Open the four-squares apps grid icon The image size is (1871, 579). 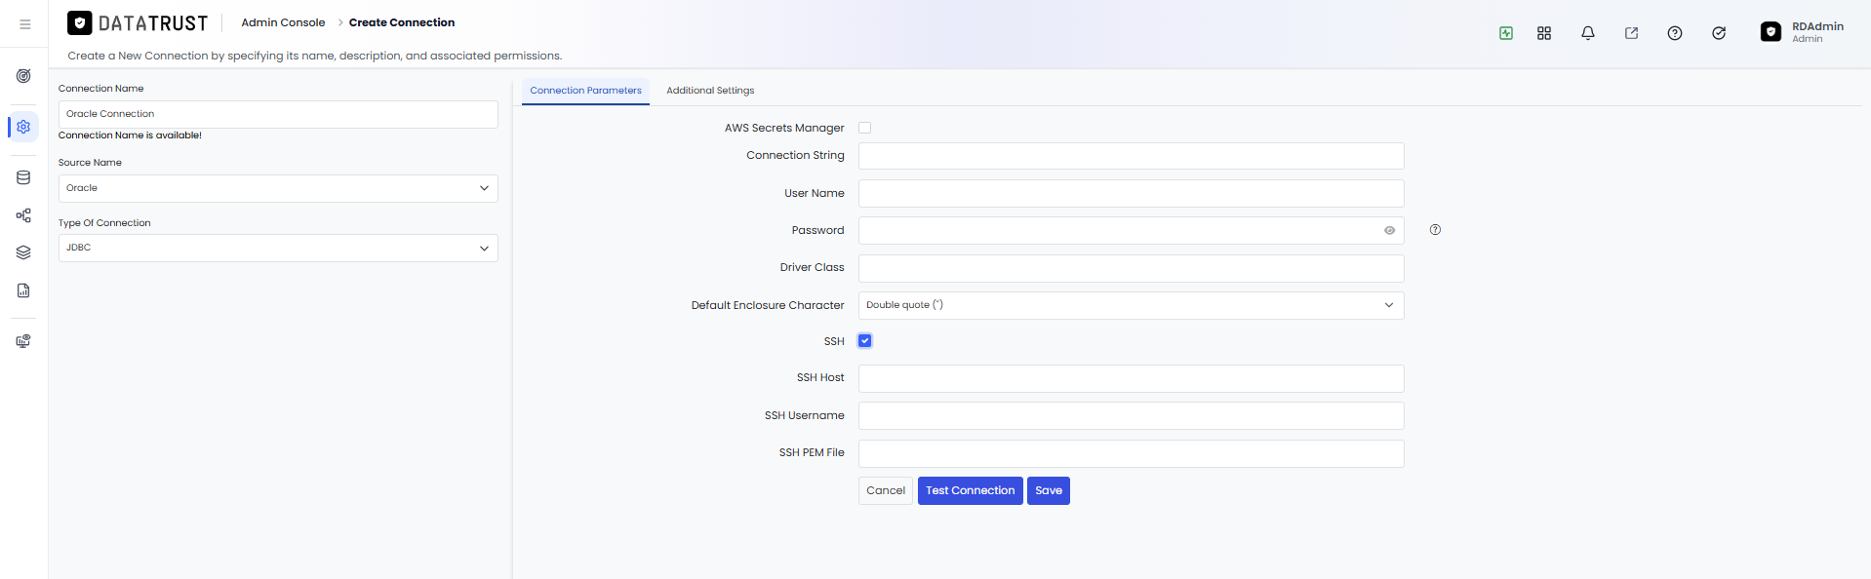pos(1544,33)
